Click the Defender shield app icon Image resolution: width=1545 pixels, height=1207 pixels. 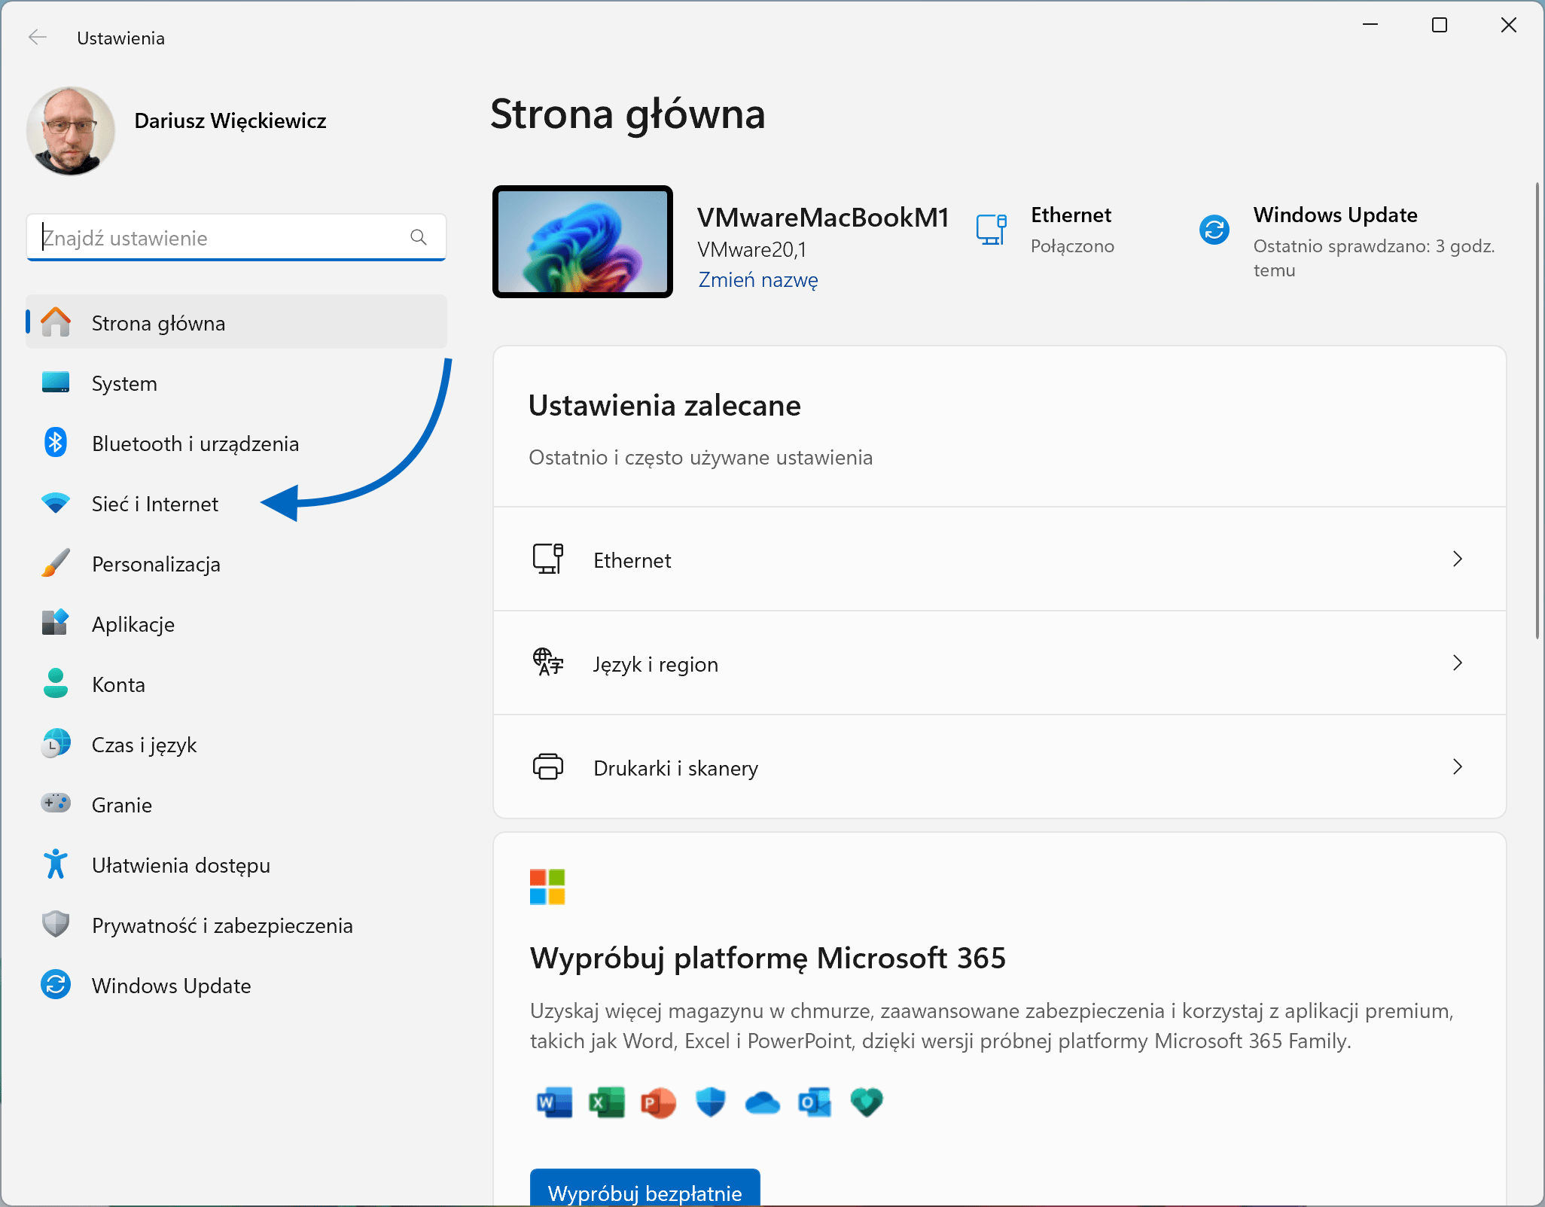tap(711, 1103)
